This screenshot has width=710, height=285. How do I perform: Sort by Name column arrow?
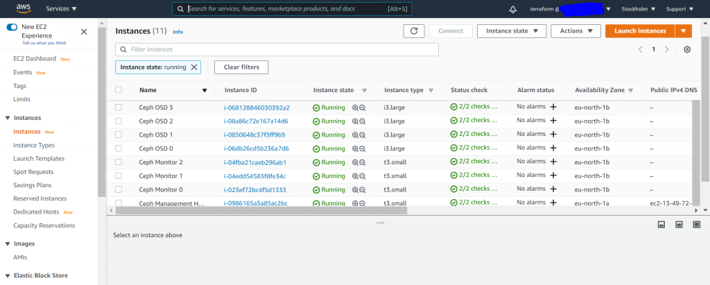tap(205, 91)
